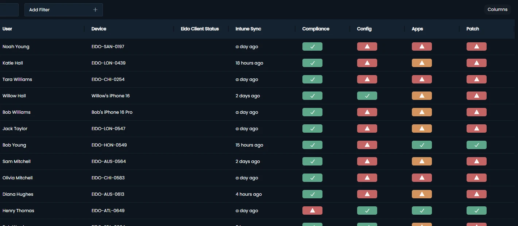This screenshot has width=518, height=226.
Task: Click Noah Young's Config warning badge
Action: coord(367,47)
